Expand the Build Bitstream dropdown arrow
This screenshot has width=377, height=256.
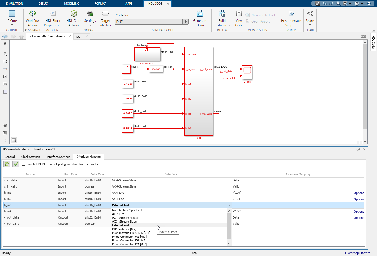pos(230,25)
